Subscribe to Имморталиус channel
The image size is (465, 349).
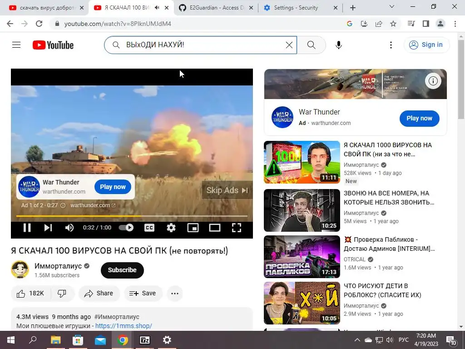[122, 270]
